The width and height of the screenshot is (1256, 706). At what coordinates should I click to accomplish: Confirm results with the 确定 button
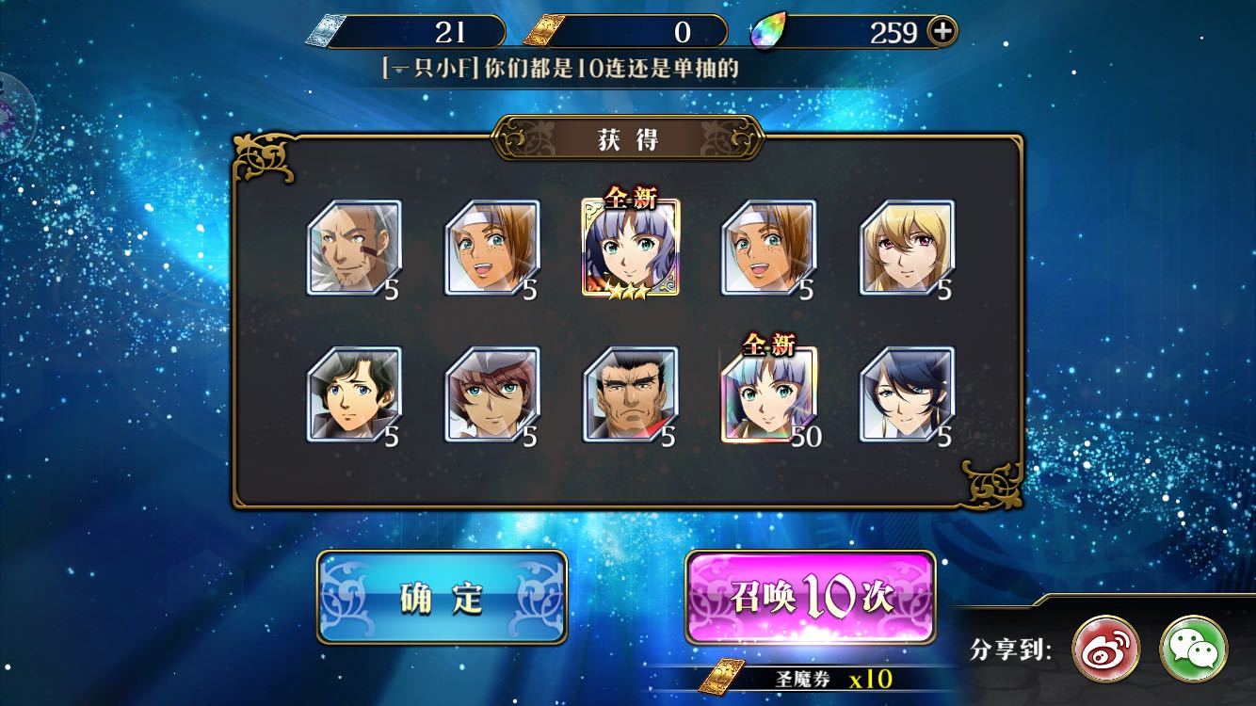[x=442, y=597]
